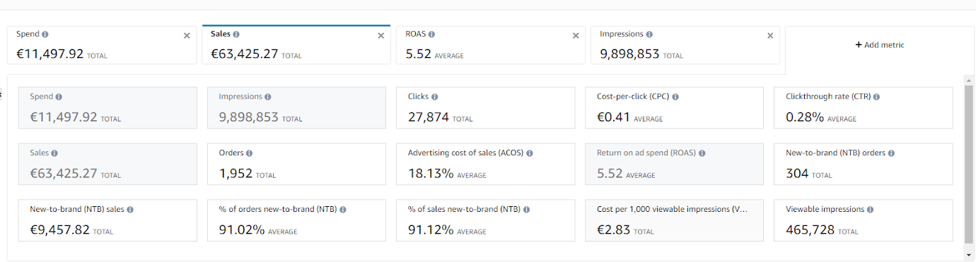This screenshot has height=262, width=976.
Task: Open info icon beside Viewable impressions
Action: pyautogui.click(x=870, y=209)
